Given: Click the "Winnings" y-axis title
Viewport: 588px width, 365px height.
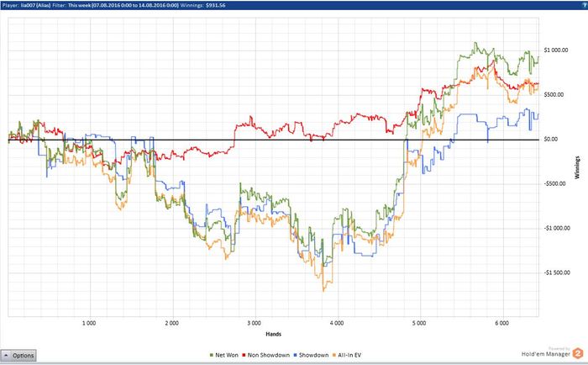Looking at the screenshot, I should click(x=578, y=167).
